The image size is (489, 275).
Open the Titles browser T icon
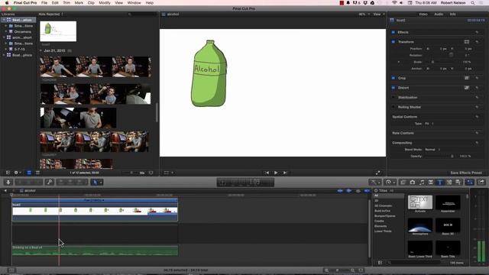[440, 182]
